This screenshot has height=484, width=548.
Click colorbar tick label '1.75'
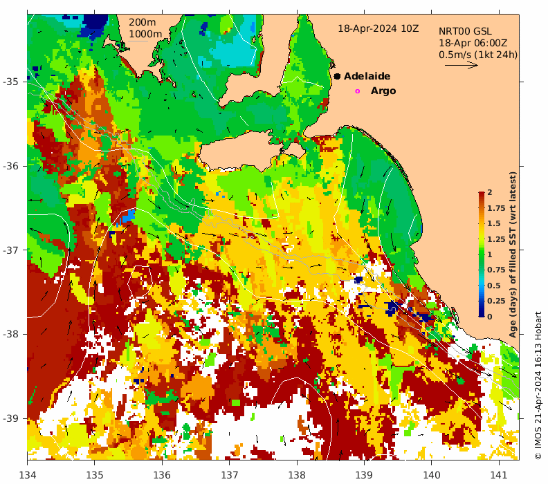[x=496, y=208]
